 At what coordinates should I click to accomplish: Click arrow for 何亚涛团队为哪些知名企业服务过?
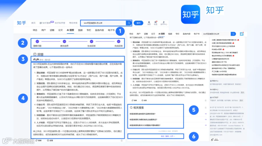pyautogui.click(x=206, y=120)
